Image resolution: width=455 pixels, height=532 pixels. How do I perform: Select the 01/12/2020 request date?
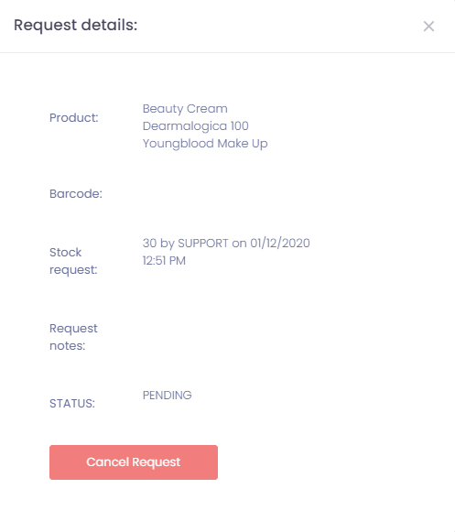(280, 244)
